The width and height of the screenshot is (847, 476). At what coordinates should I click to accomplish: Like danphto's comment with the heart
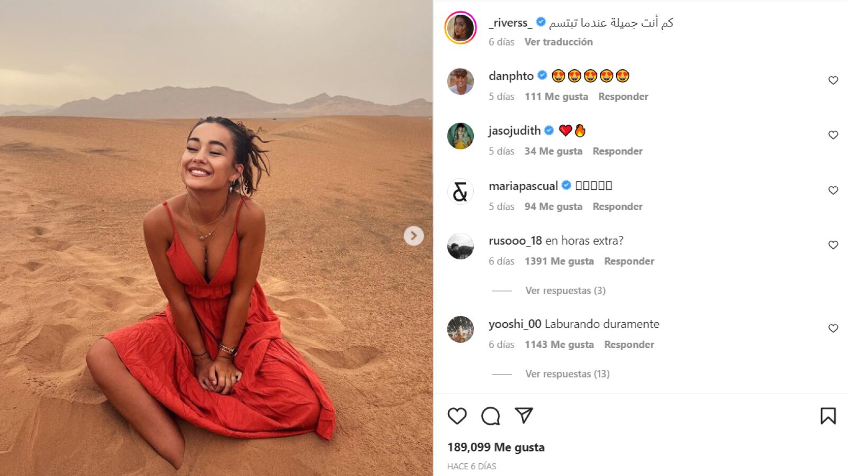pyautogui.click(x=833, y=80)
